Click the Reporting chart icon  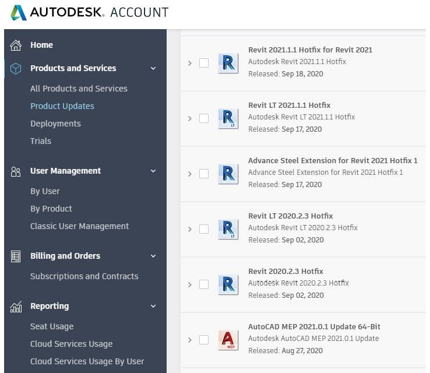(x=16, y=307)
